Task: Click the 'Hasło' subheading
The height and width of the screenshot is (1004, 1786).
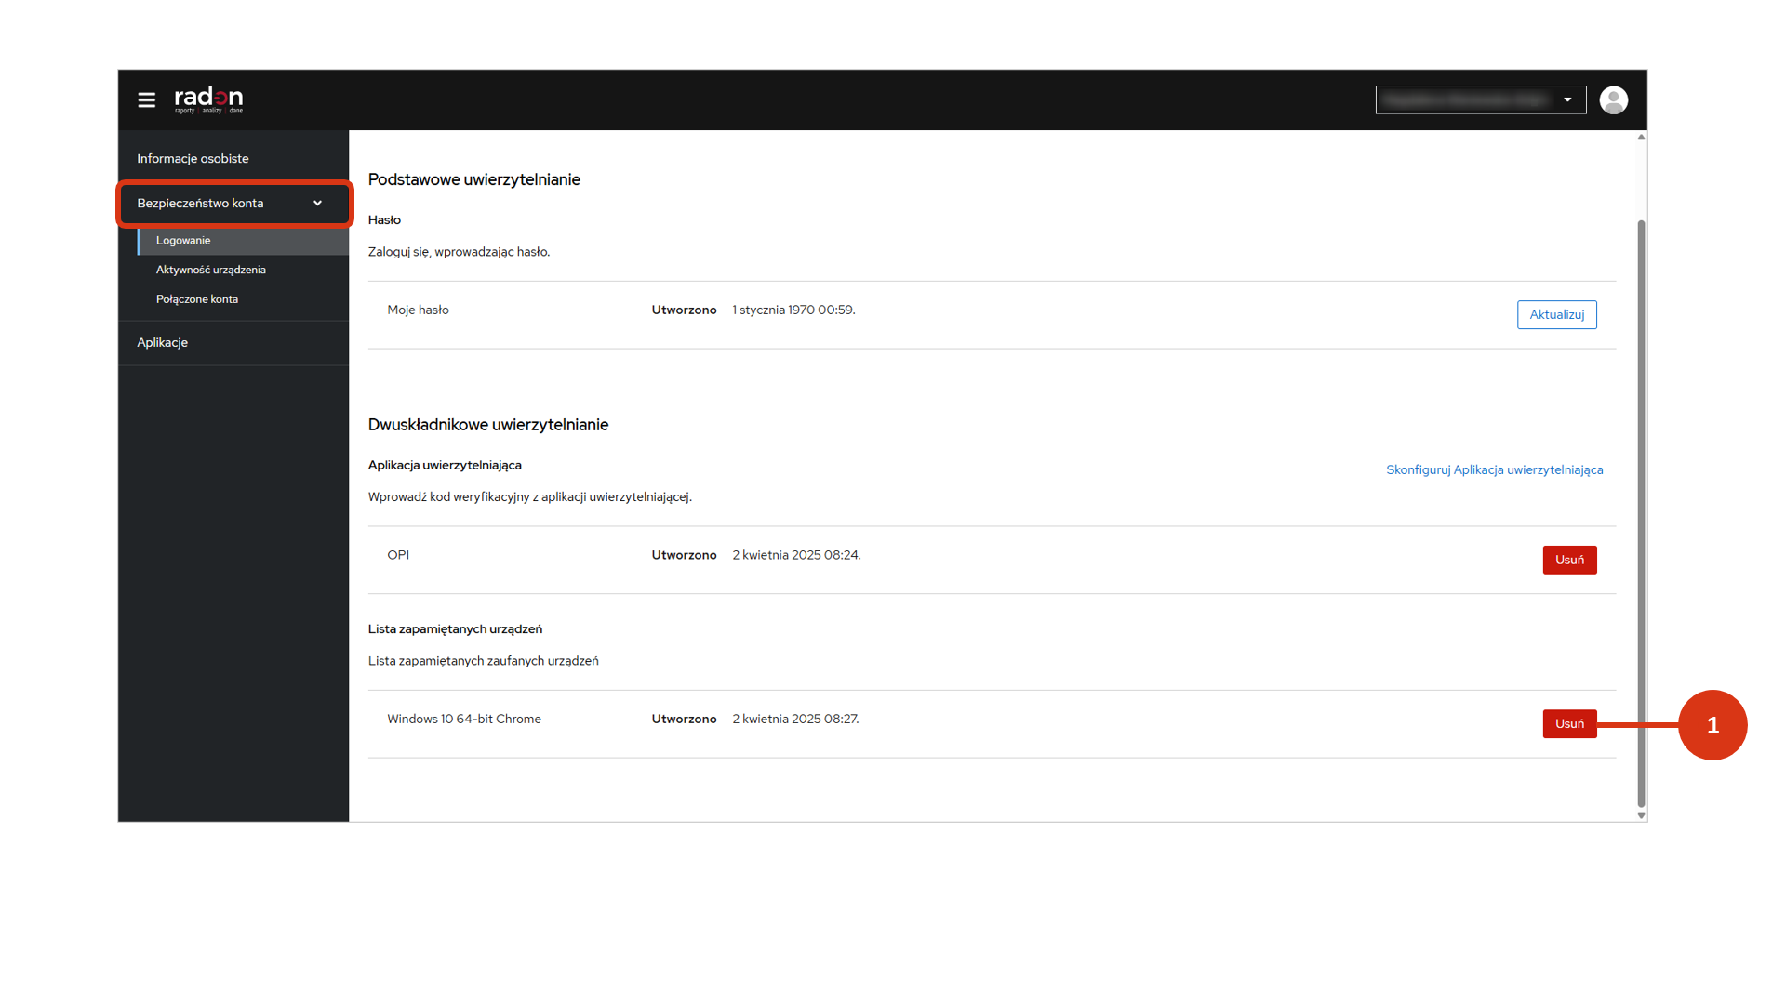Action: click(x=384, y=220)
